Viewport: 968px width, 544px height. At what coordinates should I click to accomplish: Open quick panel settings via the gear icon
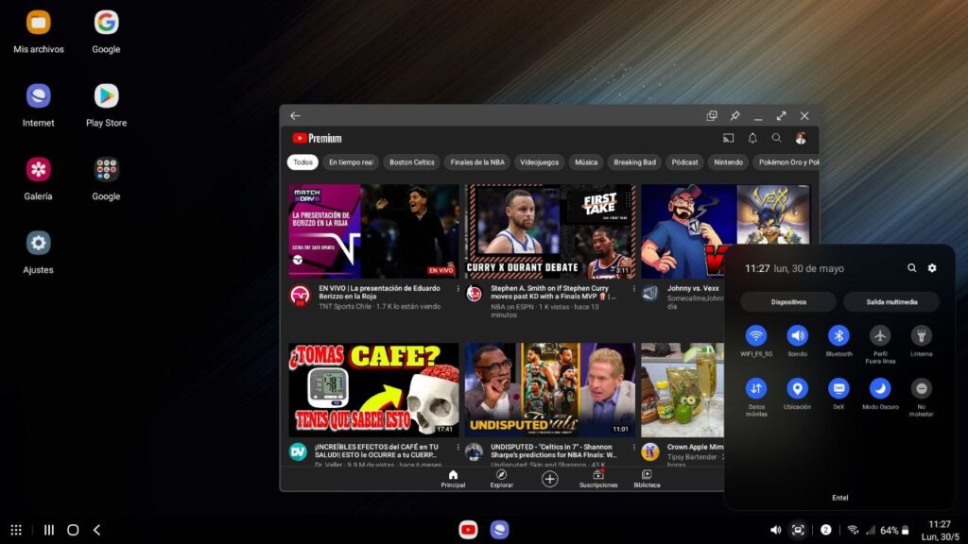click(932, 268)
